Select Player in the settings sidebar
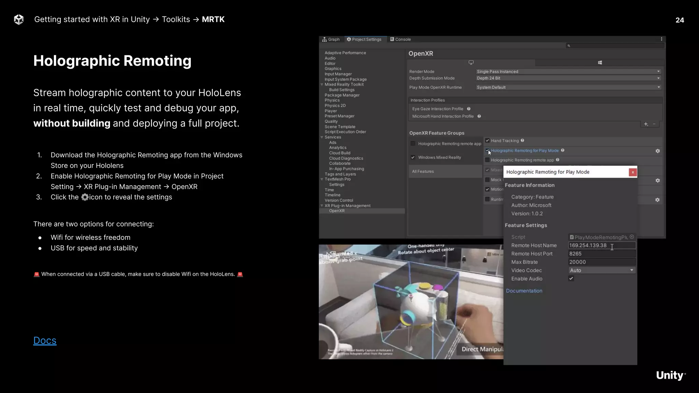Viewport: 699px width, 393px height. point(331,111)
